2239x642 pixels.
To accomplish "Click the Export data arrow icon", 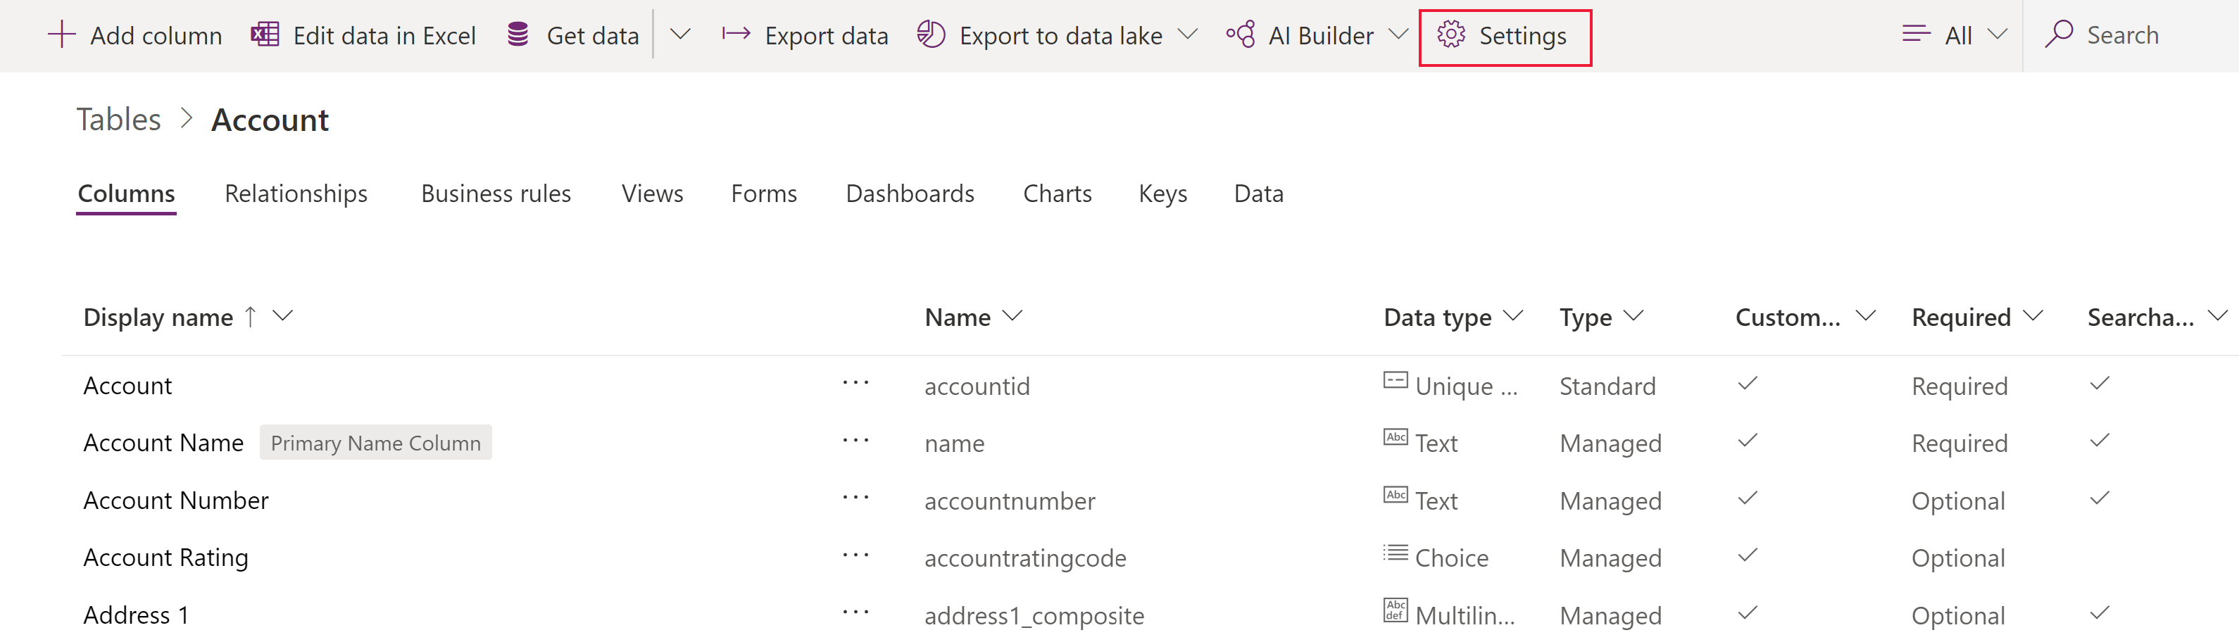I will coord(736,34).
